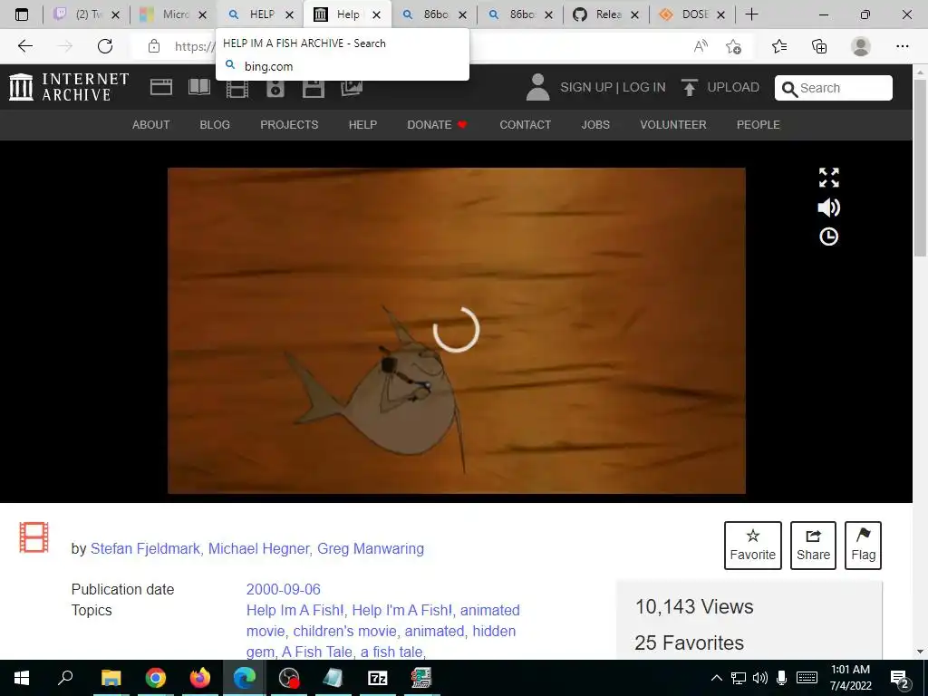
Task: Open the HELP menu item
Action: pyautogui.click(x=362, y=125)
